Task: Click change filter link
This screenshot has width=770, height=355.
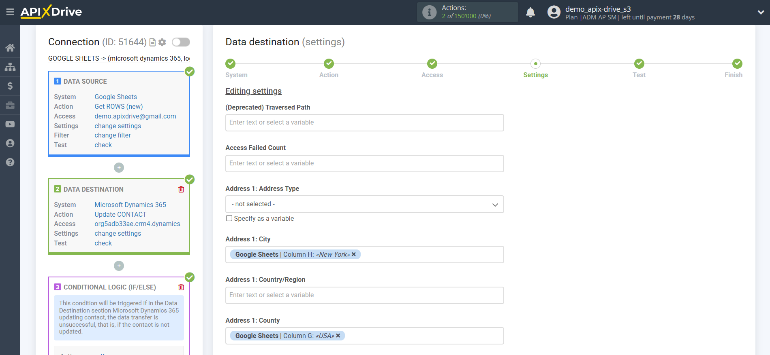Action: click(113, 135)
